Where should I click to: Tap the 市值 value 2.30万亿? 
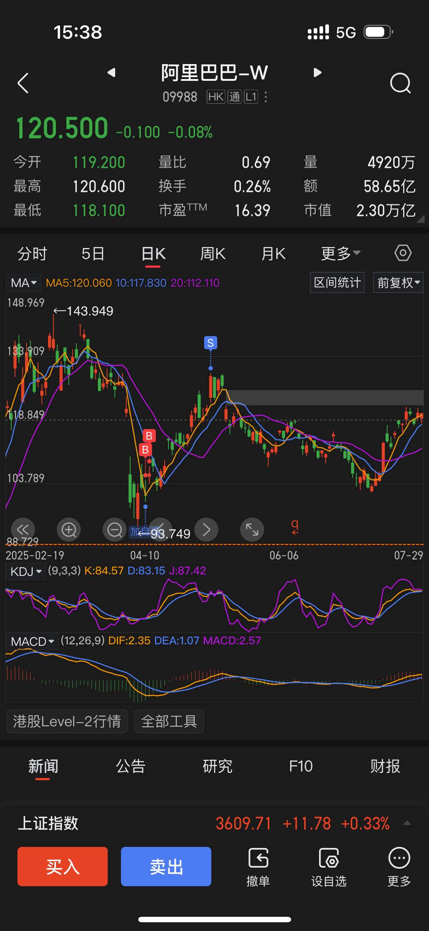pyautogui.click(x=386, y=210)
